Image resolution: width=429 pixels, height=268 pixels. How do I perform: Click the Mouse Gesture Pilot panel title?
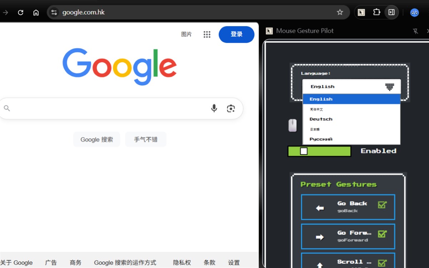pyautogui.click(x=305, y=31)
